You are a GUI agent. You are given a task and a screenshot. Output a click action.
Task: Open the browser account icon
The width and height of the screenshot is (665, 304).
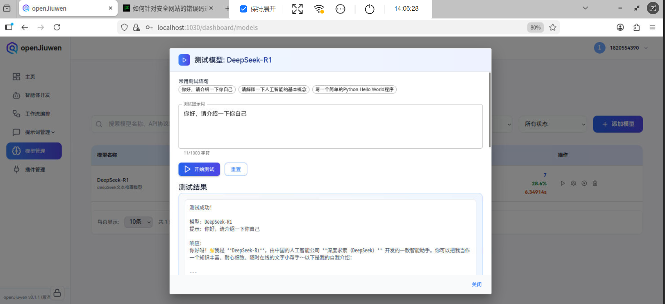pos(620,28)
